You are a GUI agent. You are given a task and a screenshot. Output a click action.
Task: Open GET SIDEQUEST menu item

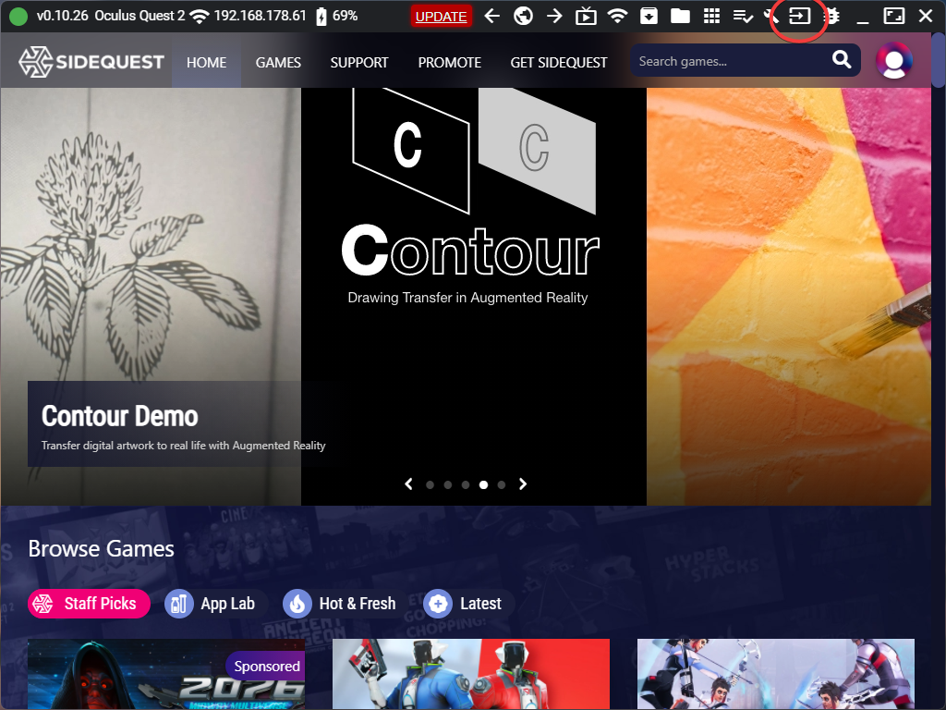pos(559,62)
